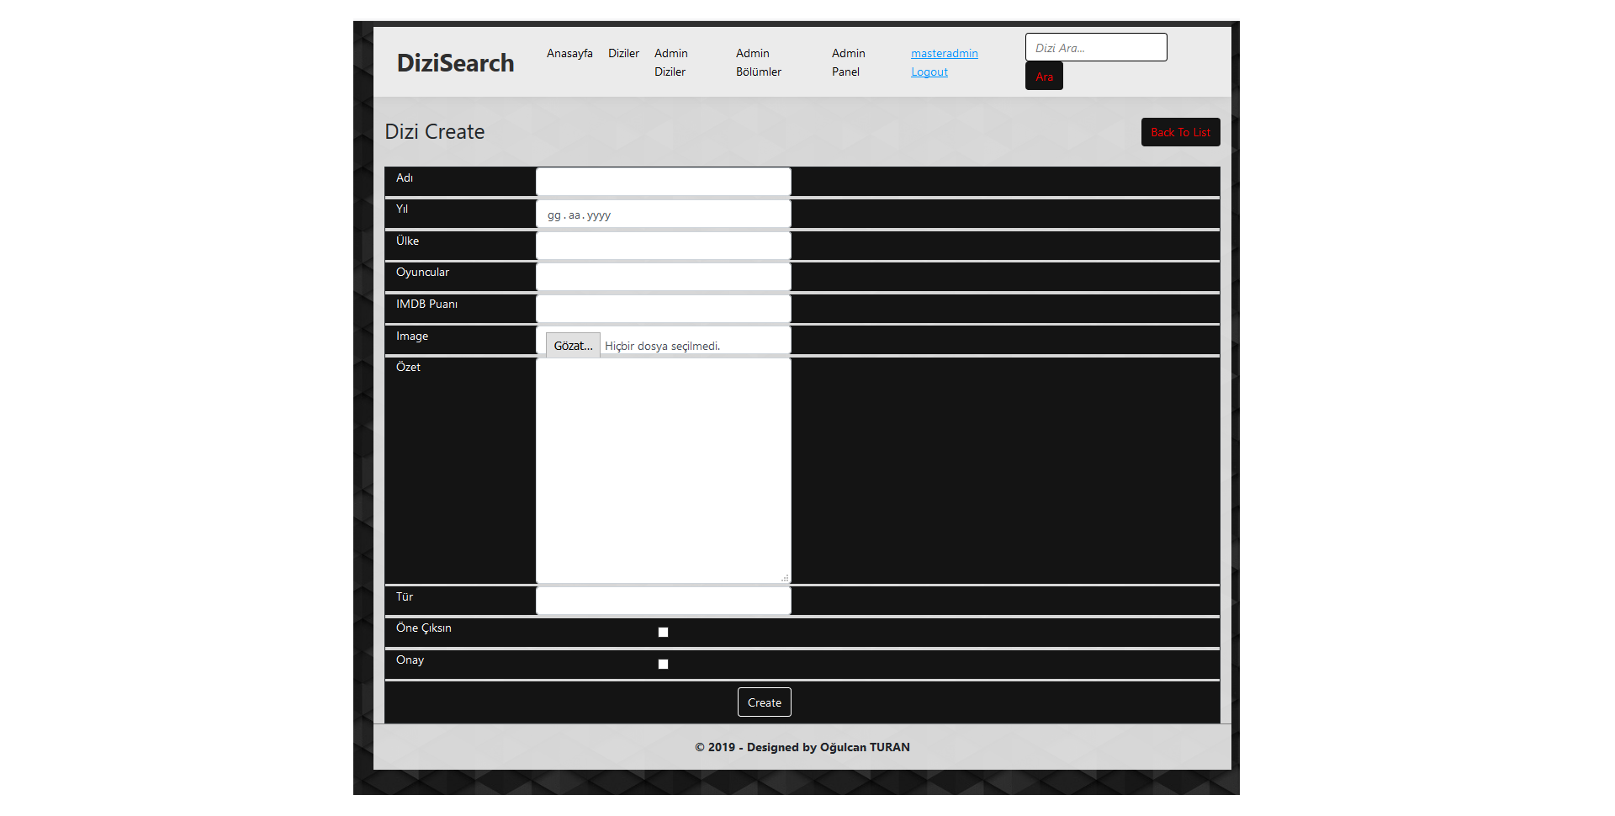1615x816 pixels.
Task: Focus the IMDB Puanı field
Action: (664, 309)
